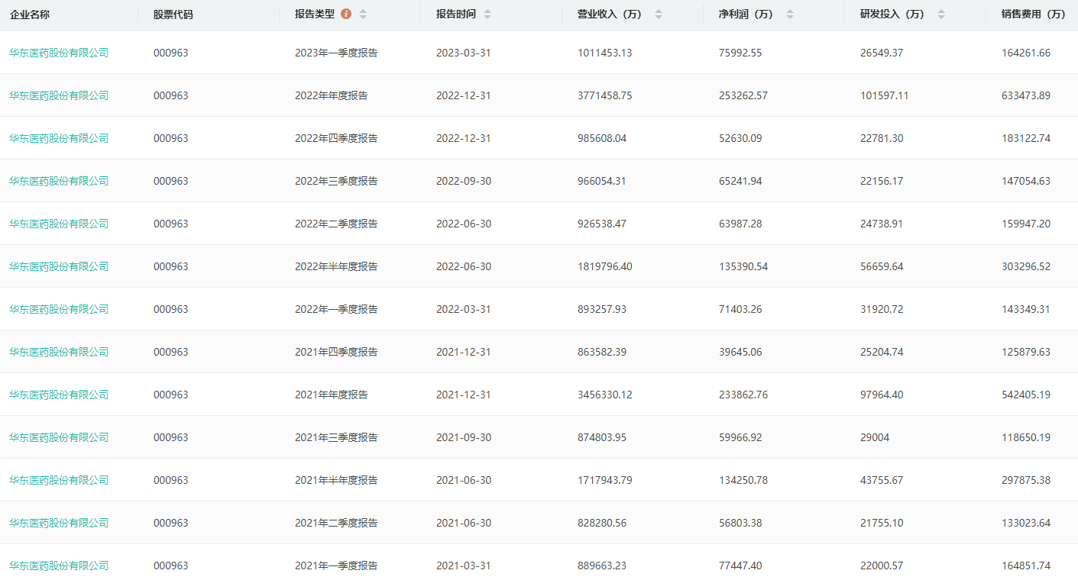The height and width of the screenshot is (580, 1078).
Task: Click the info icon beside 报告类型
Action: point(346,14)
